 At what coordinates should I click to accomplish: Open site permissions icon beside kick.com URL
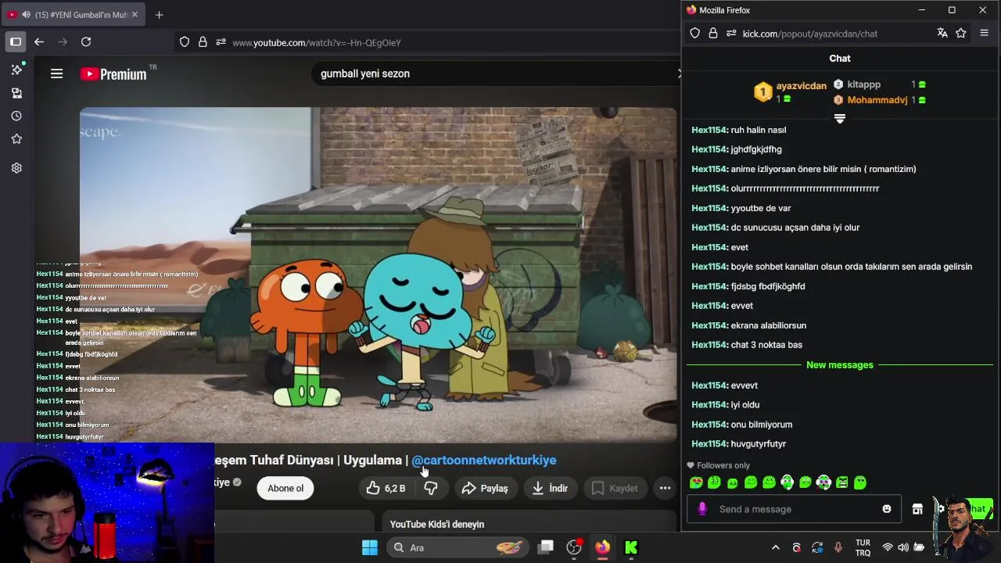(x=731, y=34)
